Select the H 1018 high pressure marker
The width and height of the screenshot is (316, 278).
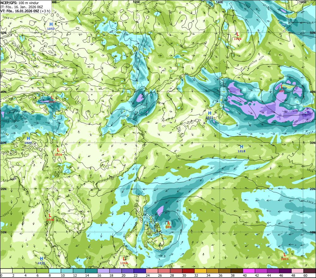pos(241,148)
